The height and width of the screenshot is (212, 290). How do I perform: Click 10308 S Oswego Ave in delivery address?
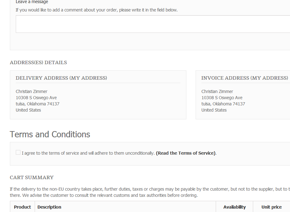36,98
